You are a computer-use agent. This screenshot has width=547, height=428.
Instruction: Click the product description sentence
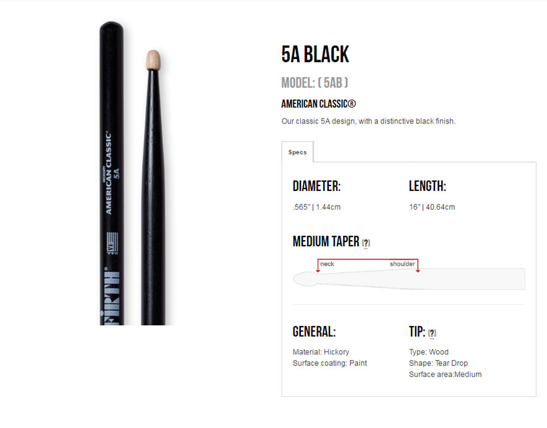368,122
